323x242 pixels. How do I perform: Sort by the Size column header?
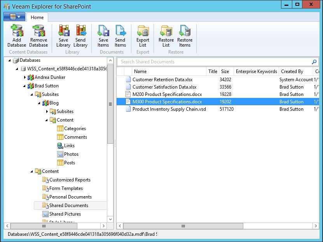[226, 71]
